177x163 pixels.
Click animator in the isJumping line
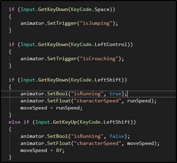(32, 23)
